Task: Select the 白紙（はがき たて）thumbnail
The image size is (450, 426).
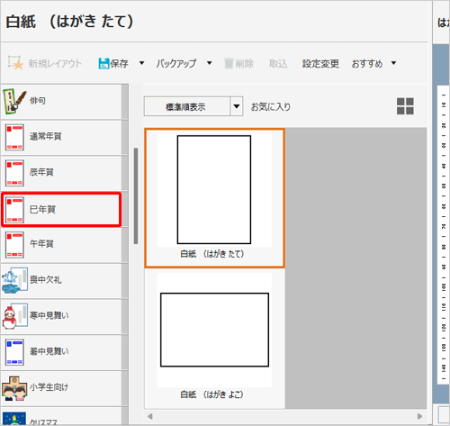Action: (x=214, y=198)
